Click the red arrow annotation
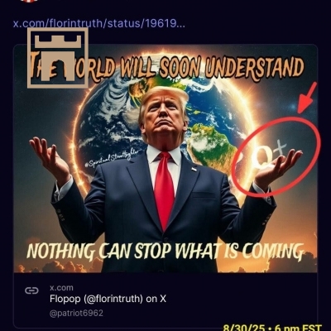This screenshot has height=331, width=331. click(308, 98)
